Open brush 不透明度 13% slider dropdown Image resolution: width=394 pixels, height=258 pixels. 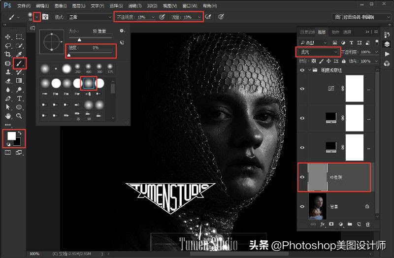pyautogui.click(x=153, y=17)
